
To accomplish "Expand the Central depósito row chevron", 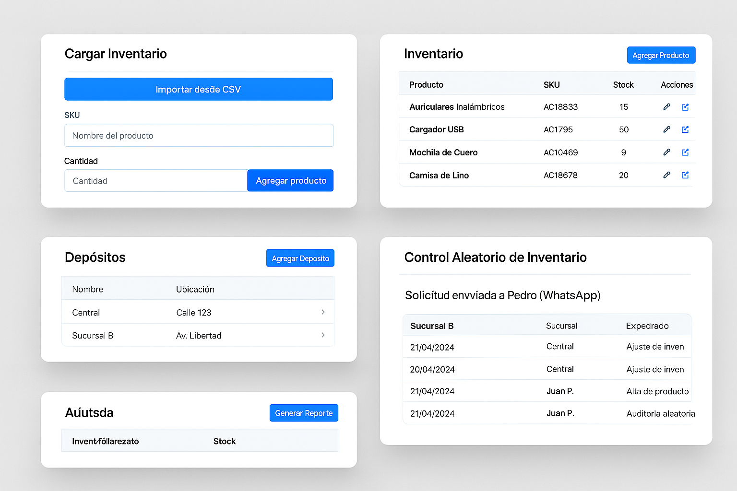I will pyautogui.click(x=323, y=312).
